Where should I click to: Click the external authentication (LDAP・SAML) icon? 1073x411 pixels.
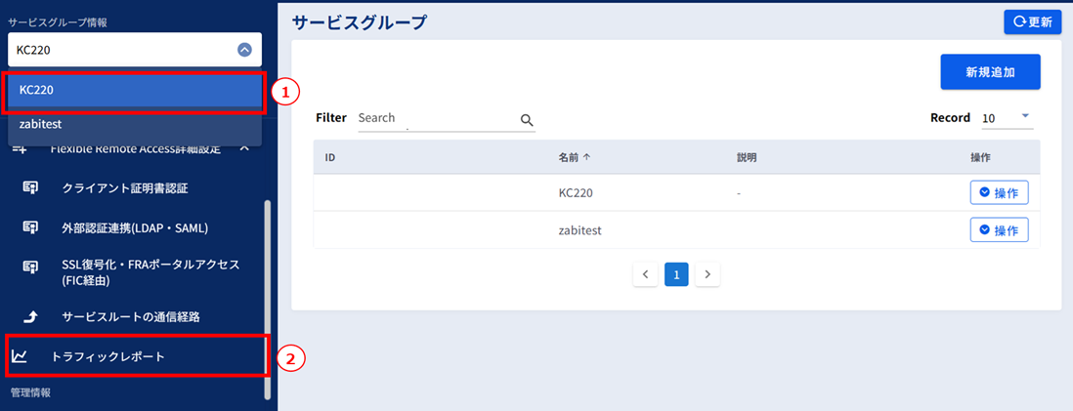[x=30, y=227]
